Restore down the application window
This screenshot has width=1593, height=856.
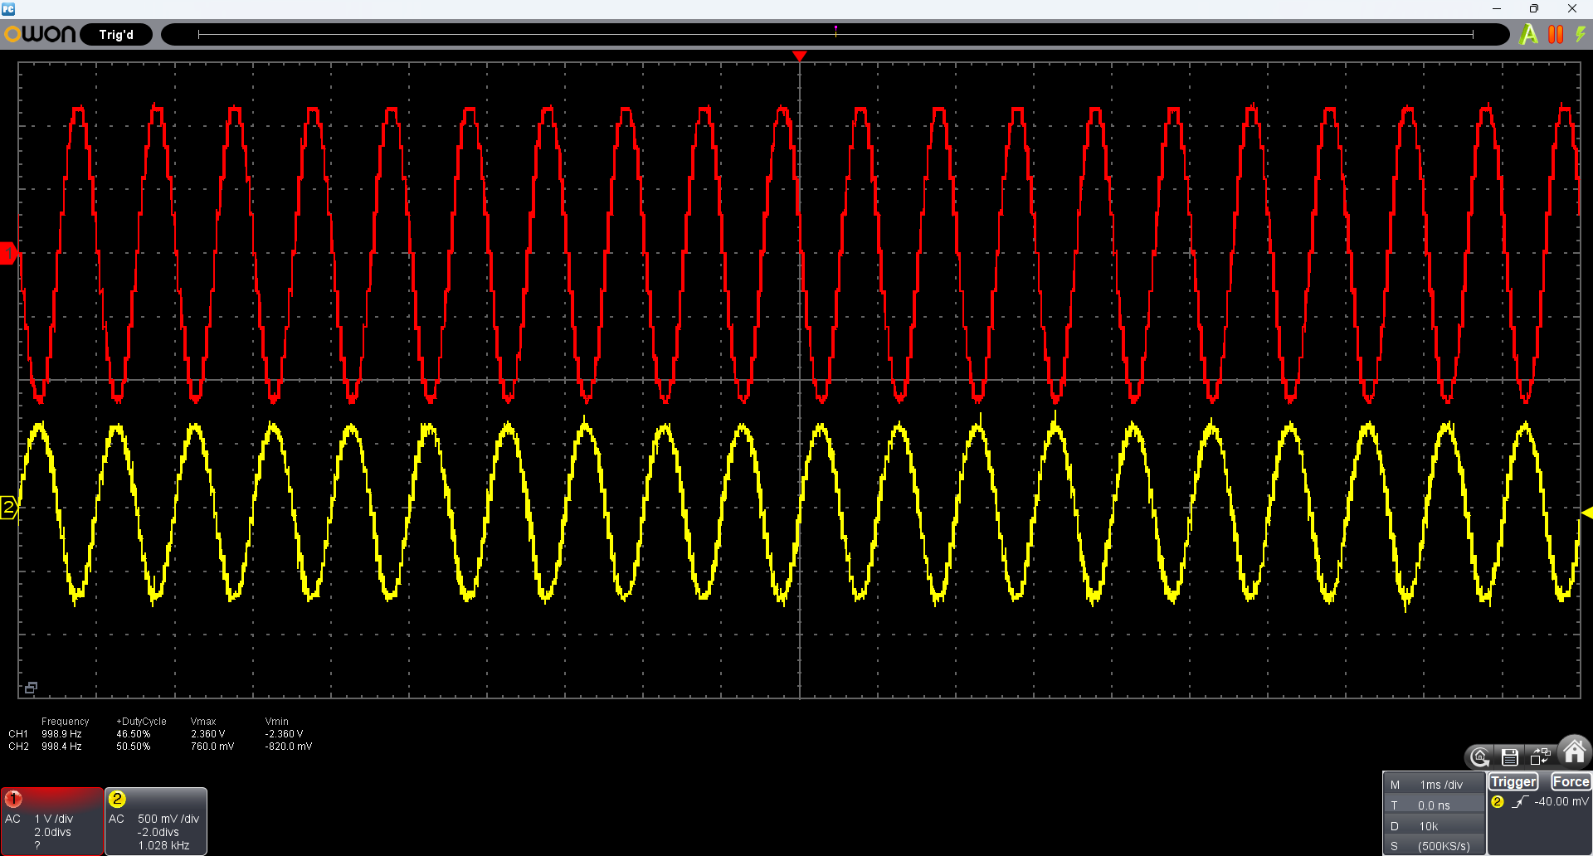(1534, 8)
